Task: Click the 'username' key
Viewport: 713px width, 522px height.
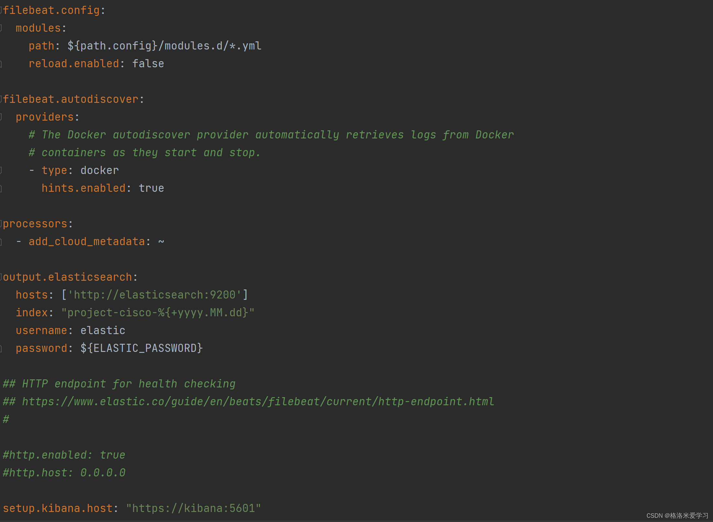Action: coord(41,331)
